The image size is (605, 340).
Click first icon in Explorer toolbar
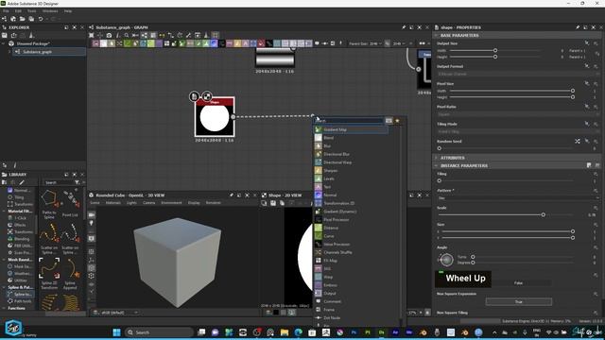pyautogui.click(x=5, y=35)
